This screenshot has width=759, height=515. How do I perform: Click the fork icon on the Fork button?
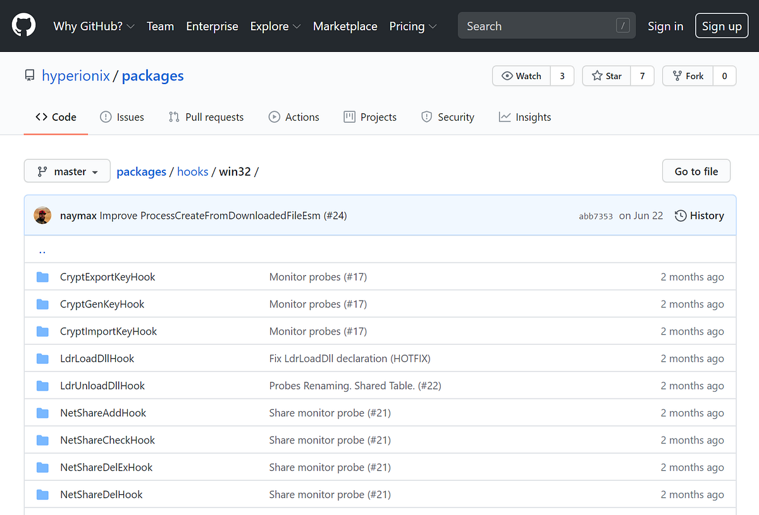[678, 75]
